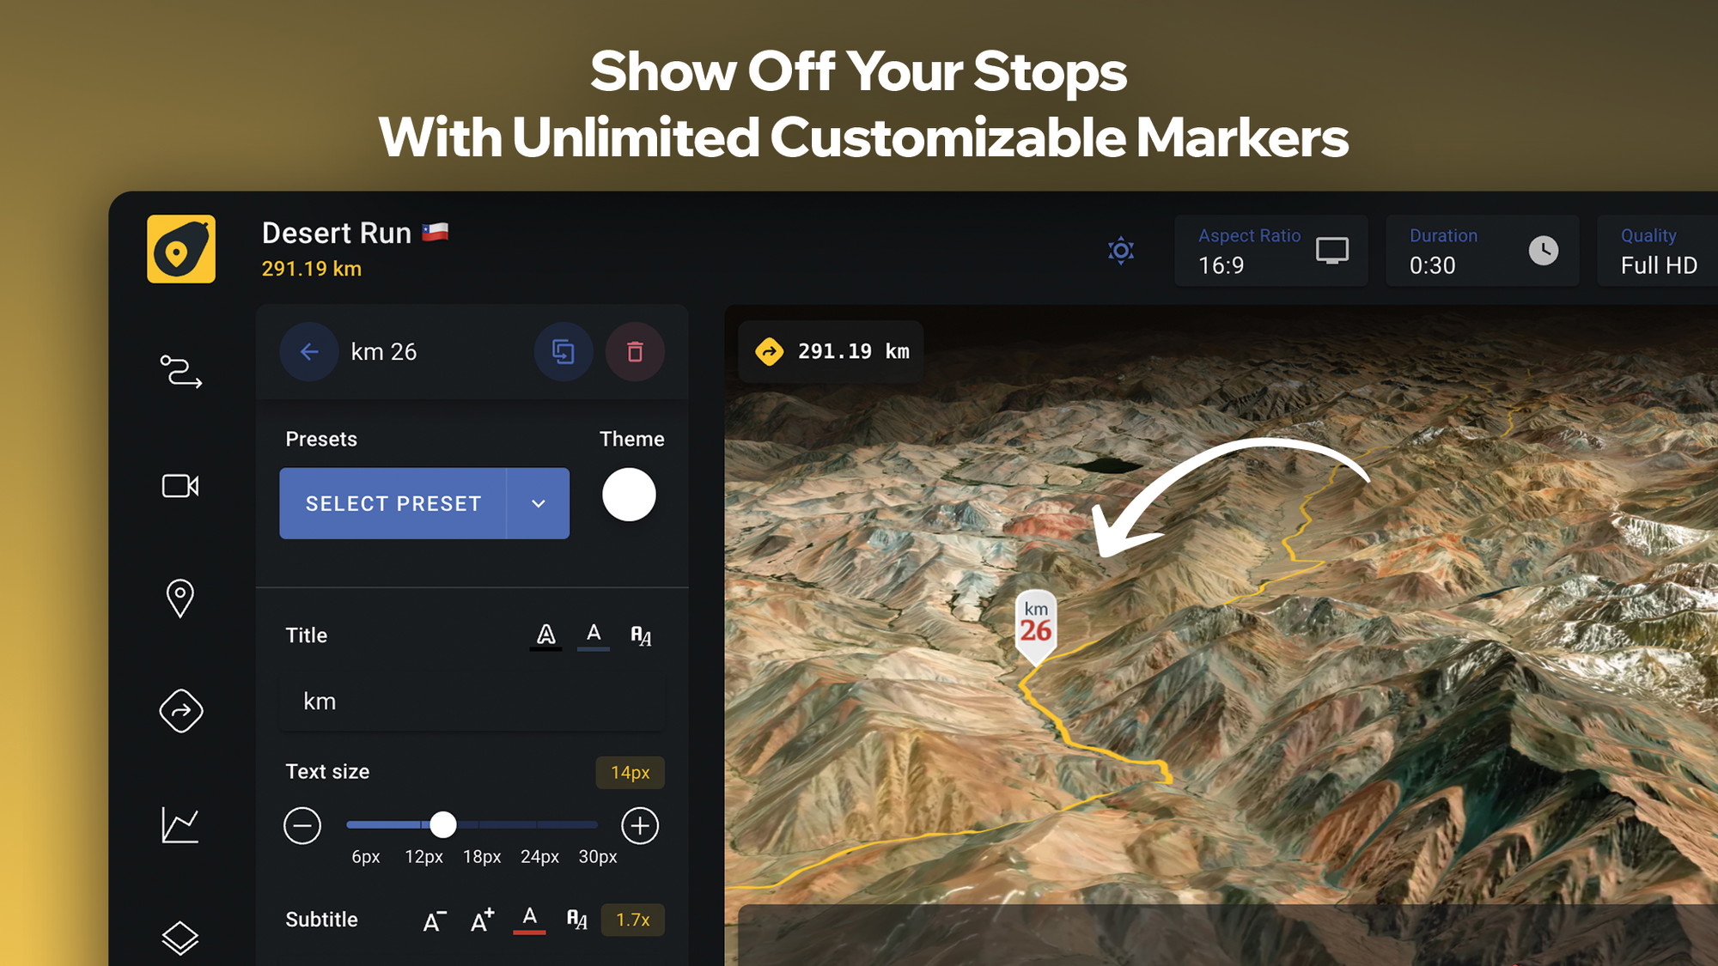Toggle the sun lighting setting

pos(1121,251)
